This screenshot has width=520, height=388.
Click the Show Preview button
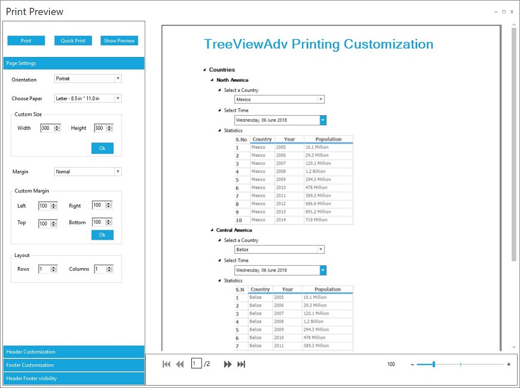coord(119,40)
